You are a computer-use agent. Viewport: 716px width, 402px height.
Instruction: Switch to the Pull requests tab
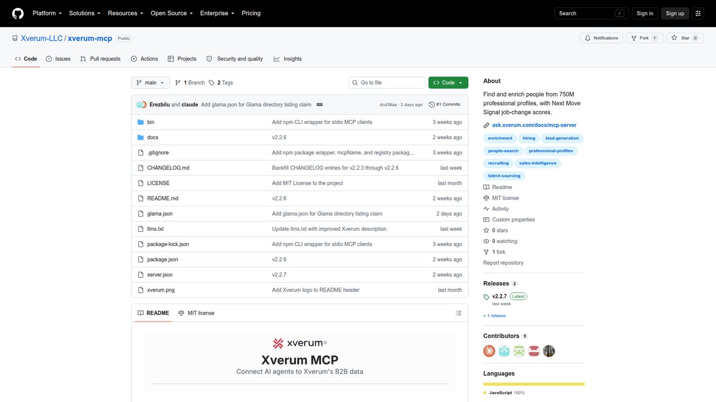point(100,59)
